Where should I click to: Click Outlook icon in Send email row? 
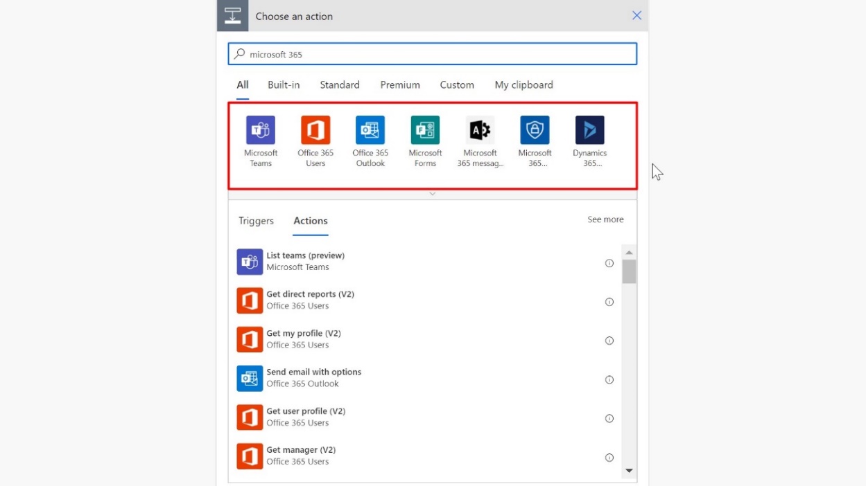click(x=250, y=378)
